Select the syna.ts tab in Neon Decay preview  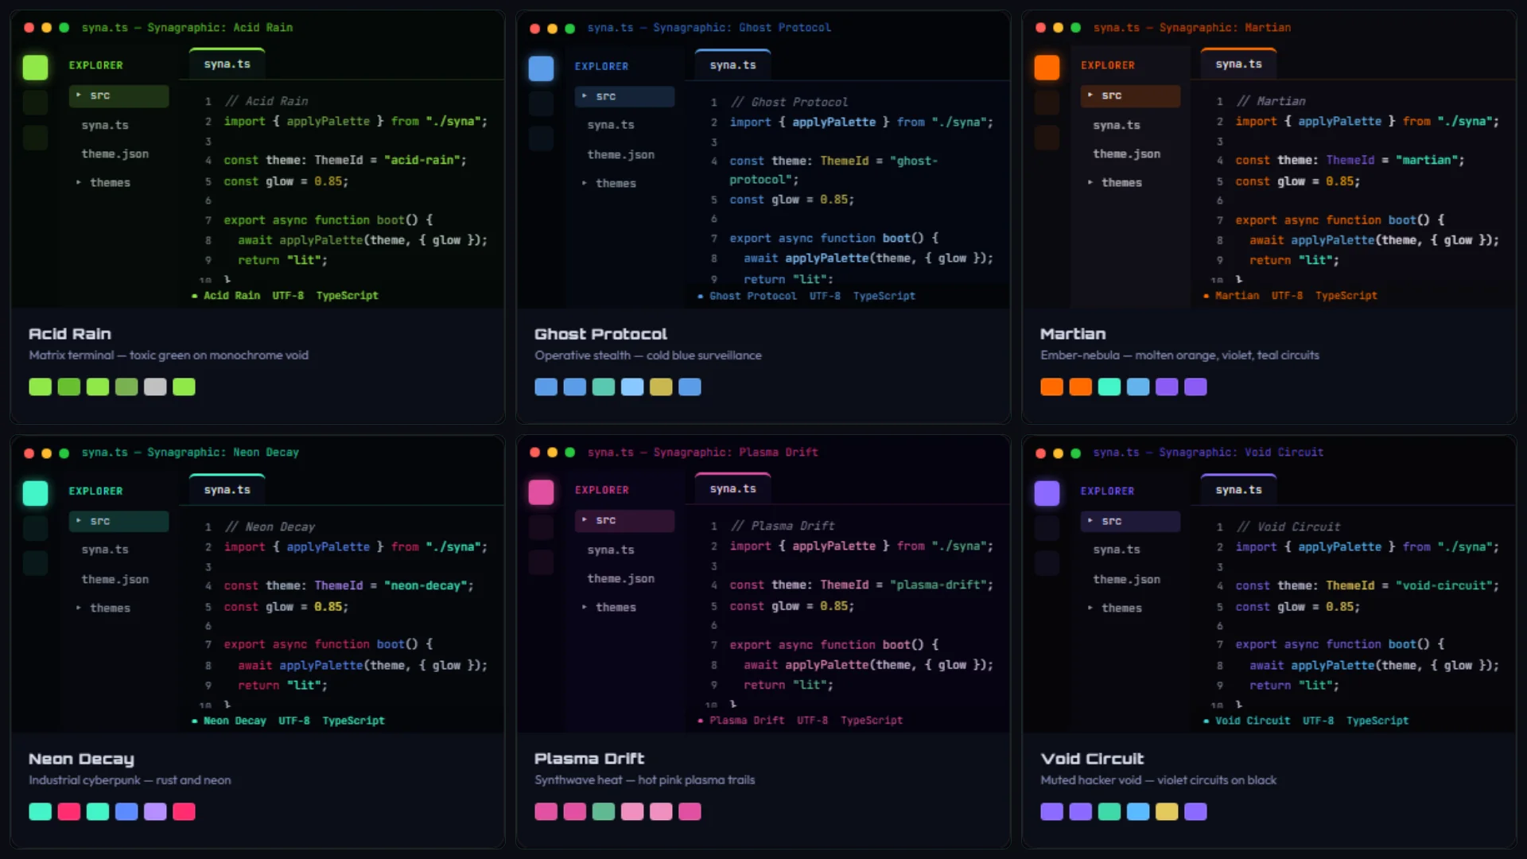click(x=227, y=489)
